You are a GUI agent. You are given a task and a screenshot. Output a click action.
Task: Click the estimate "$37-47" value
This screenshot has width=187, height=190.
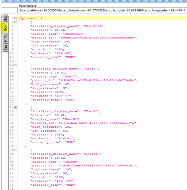tap(63, 96)
